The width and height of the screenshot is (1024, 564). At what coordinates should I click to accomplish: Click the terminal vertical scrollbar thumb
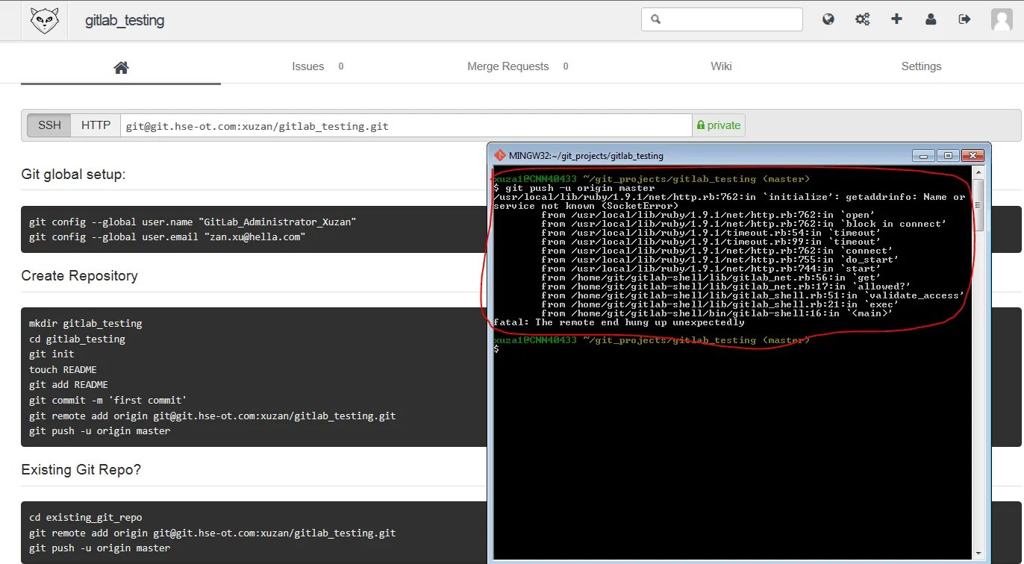pos(978,205)
